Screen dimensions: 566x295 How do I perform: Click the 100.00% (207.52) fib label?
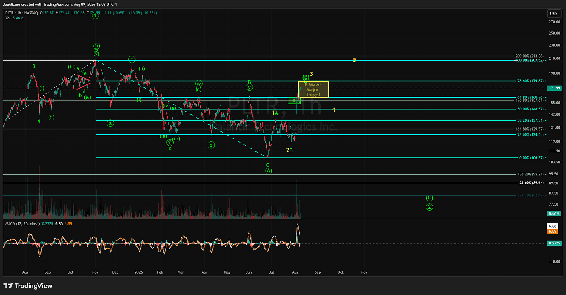529,60
